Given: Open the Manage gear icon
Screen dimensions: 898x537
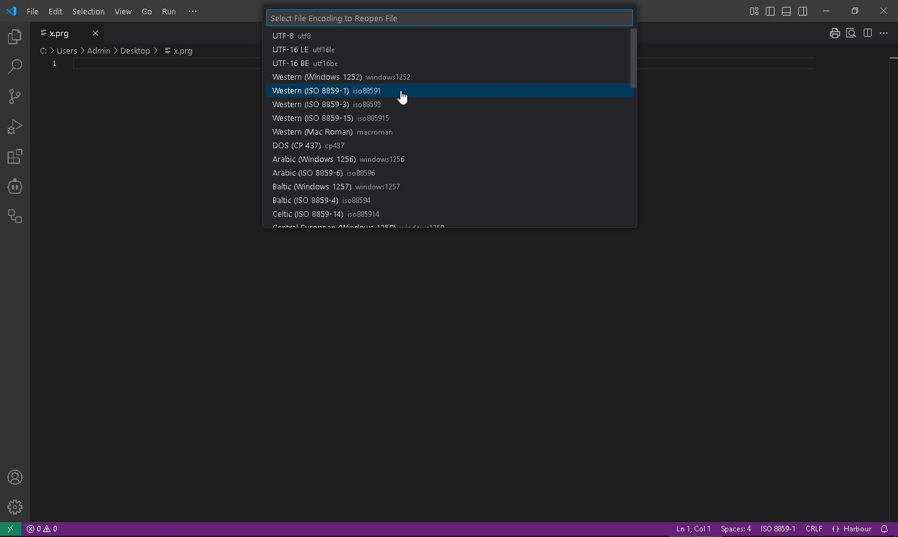Looking at the screenshot, I should 15,507.
